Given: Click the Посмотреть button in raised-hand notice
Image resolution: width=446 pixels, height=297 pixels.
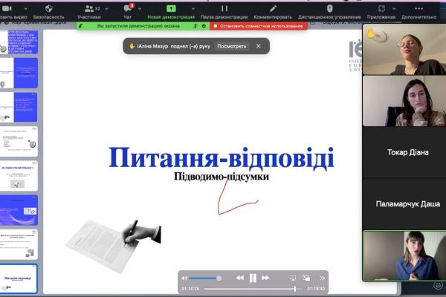Looking at the screenshot, I should [231, 46].
